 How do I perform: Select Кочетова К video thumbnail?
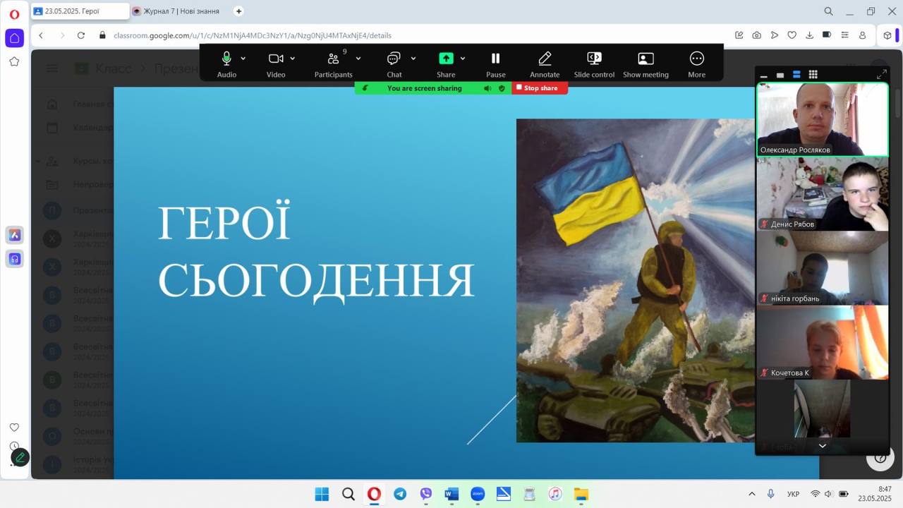(823, 342)
